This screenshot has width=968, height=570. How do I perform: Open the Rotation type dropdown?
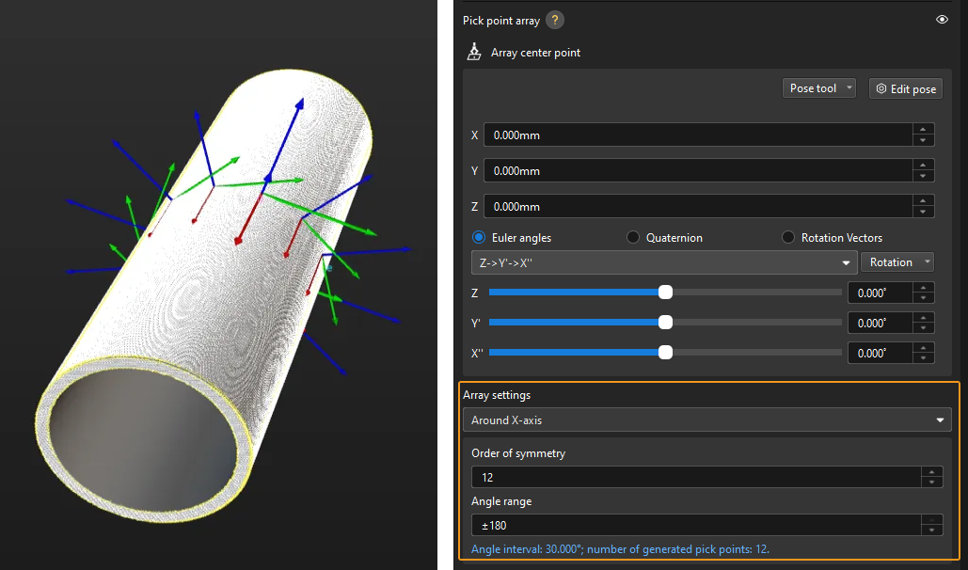[x=897, y=262]
